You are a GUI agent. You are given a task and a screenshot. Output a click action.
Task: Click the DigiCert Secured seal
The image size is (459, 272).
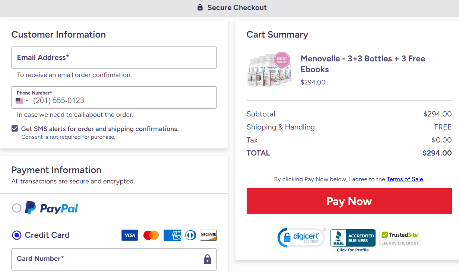[301, 237]
